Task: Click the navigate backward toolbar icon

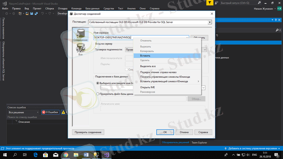Action: tap(6, 13)
